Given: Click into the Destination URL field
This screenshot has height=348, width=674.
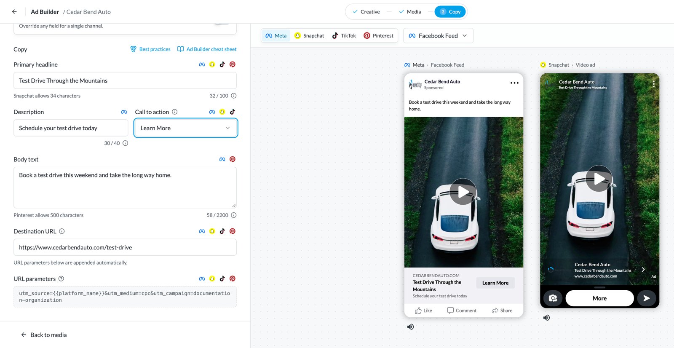Looking at the screenshot, I should coord(125,247).
